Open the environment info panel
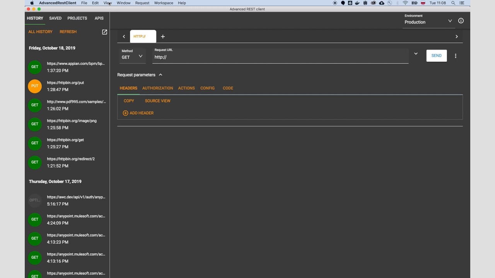Viewport: 495px width, 278px height. tap(461, 21)
